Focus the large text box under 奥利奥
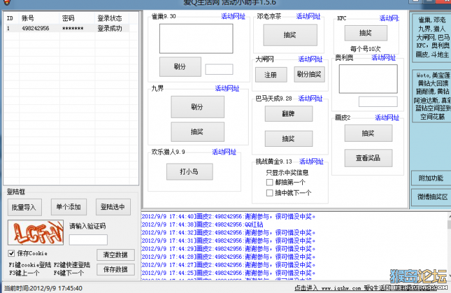The height and width of the screenshot is (293, 451). point(368,79)
